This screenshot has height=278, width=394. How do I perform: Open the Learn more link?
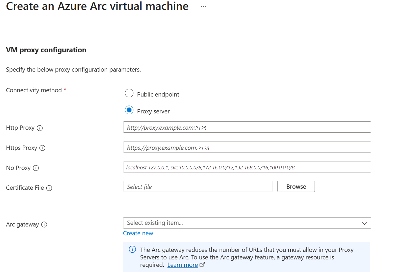click(182, 265)
